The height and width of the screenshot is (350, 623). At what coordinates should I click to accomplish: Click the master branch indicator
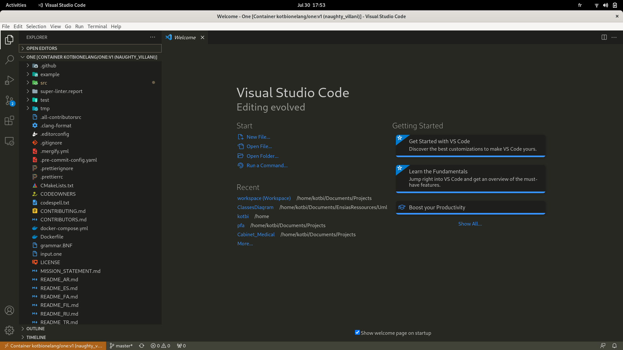coord(121,346)
